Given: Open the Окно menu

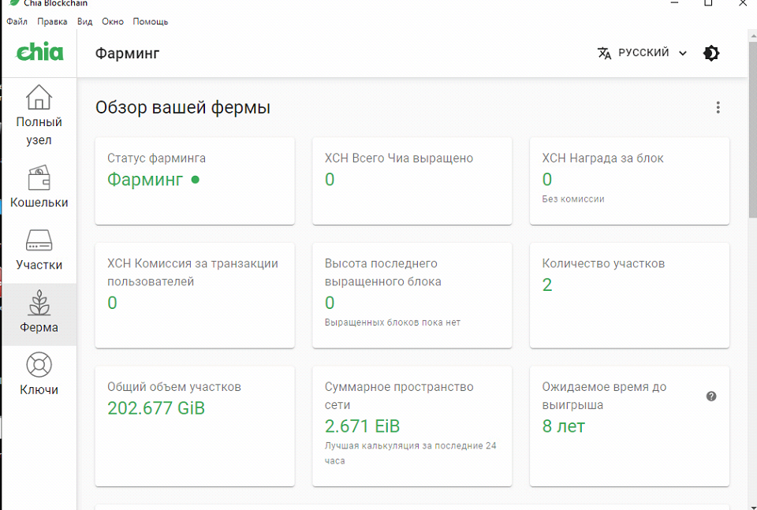Looking at the screenshot, I should click(x=113, y=22).
